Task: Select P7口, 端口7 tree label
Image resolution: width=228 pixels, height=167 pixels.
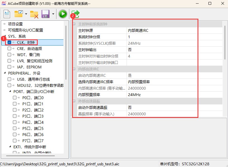Action: point(33,141)
